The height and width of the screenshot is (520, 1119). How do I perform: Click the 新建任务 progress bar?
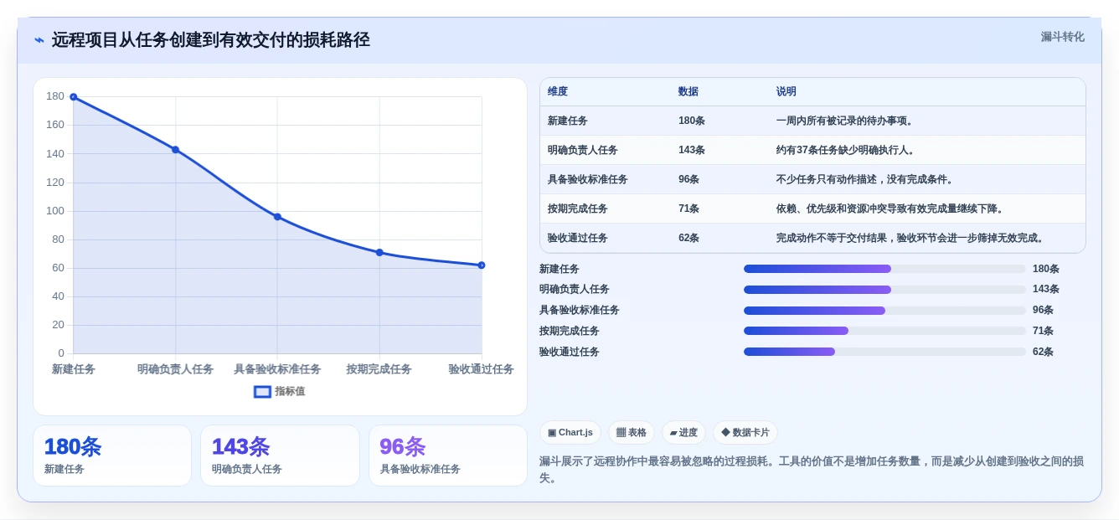point(884,269)
